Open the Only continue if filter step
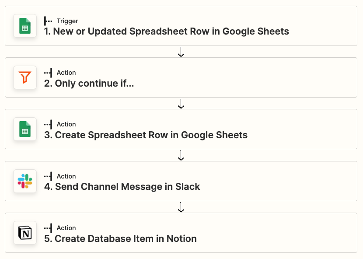Screen dimensions: 363x259 click(89, 83)
